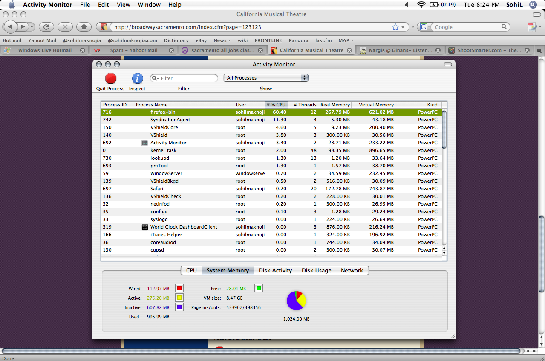Open the View menu
Screen dimensions: 545x361
(124, 5)
